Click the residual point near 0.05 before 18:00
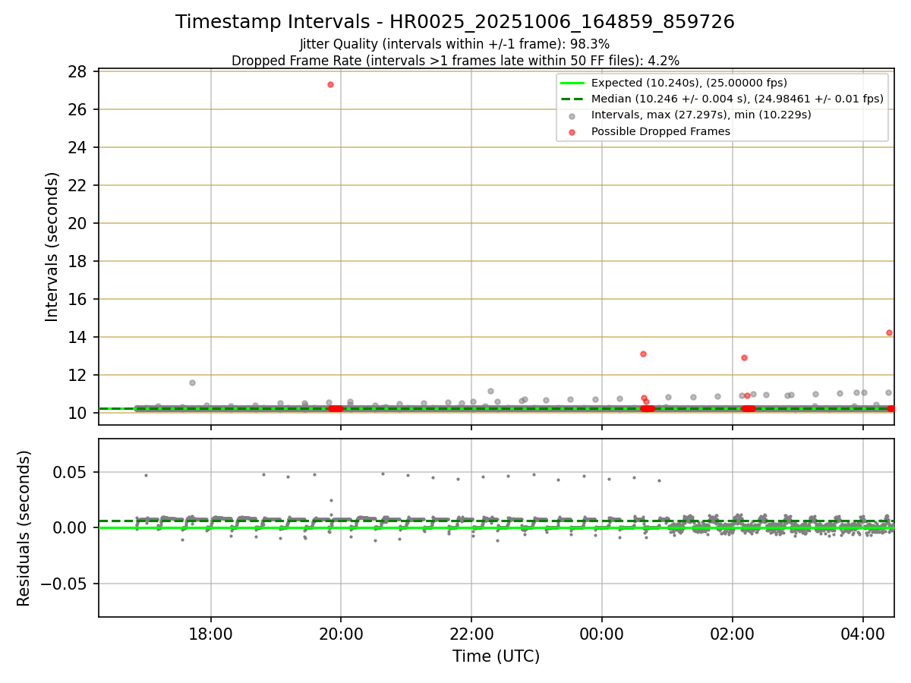Image resolution: width=911 pixels, height=683 pixels. coord(146,475)
